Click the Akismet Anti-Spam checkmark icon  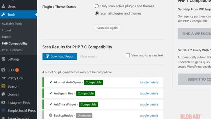pos(51,82)
